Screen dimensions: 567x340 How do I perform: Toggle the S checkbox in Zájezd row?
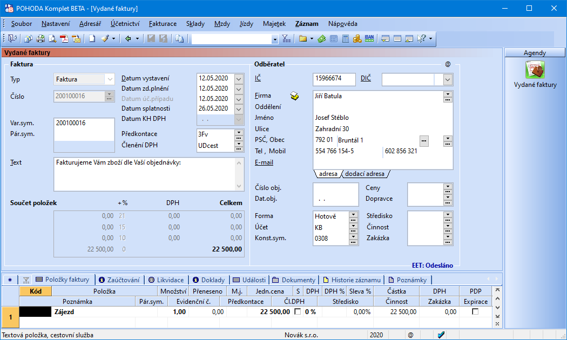pyautogui.click(x=298, y=311)
